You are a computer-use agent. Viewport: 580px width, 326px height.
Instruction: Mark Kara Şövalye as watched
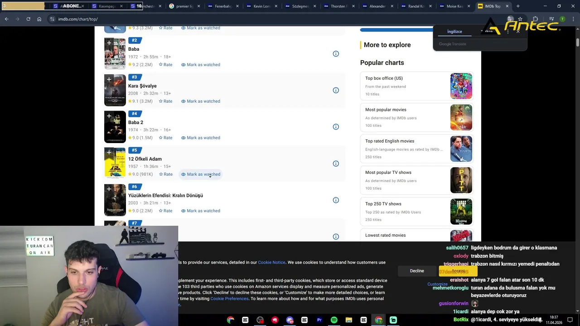point(201,101)
